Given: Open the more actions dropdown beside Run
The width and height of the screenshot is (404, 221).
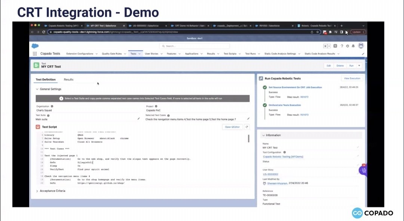Looking at the screenshot, I should (359, 66).
